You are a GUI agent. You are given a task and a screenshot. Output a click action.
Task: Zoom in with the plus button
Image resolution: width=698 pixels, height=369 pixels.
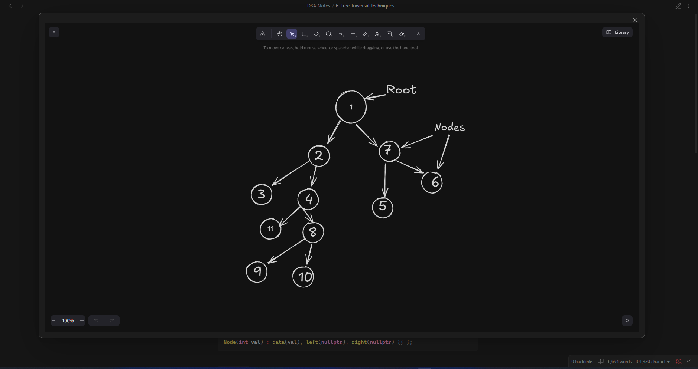[82, 320]
